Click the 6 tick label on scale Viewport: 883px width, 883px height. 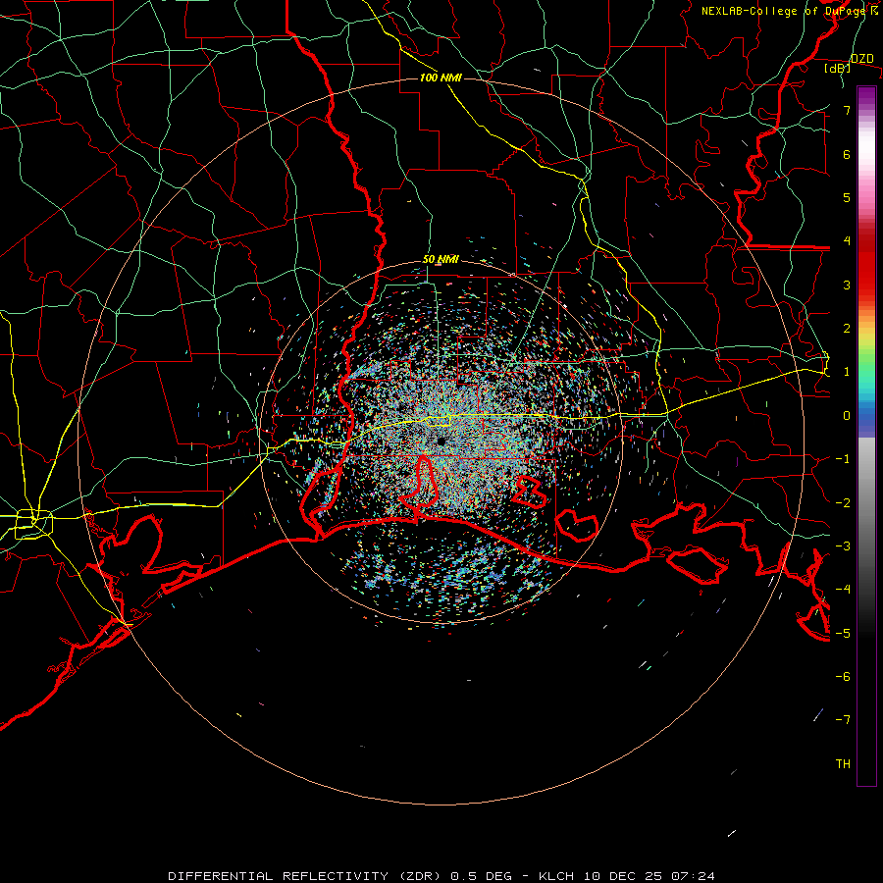point(847,154)
